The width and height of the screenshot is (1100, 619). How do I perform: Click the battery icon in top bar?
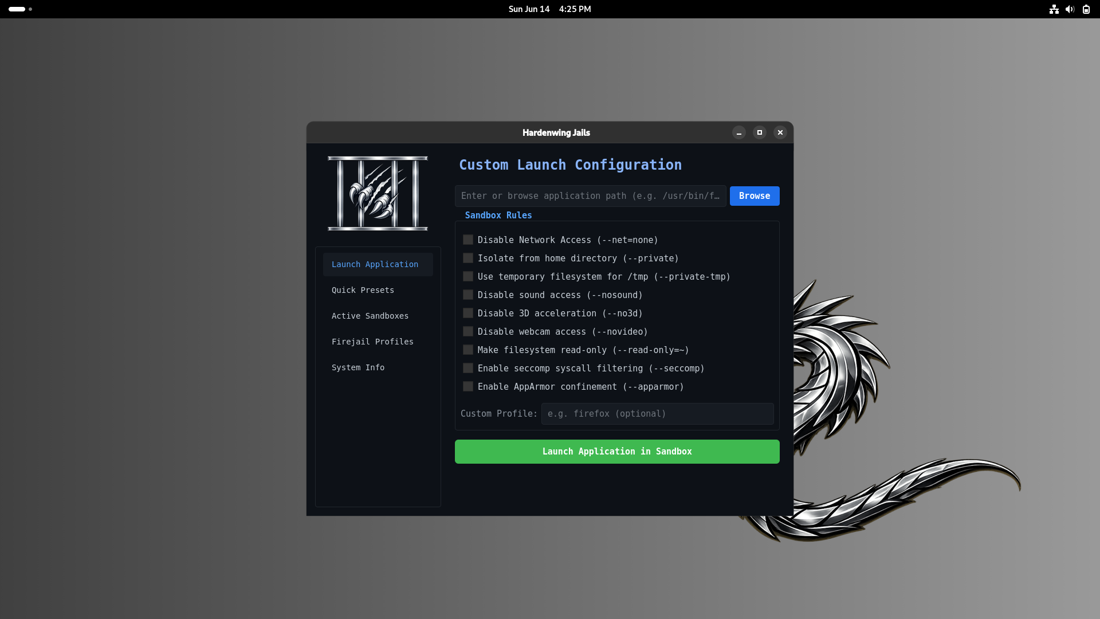[1086, 9]
